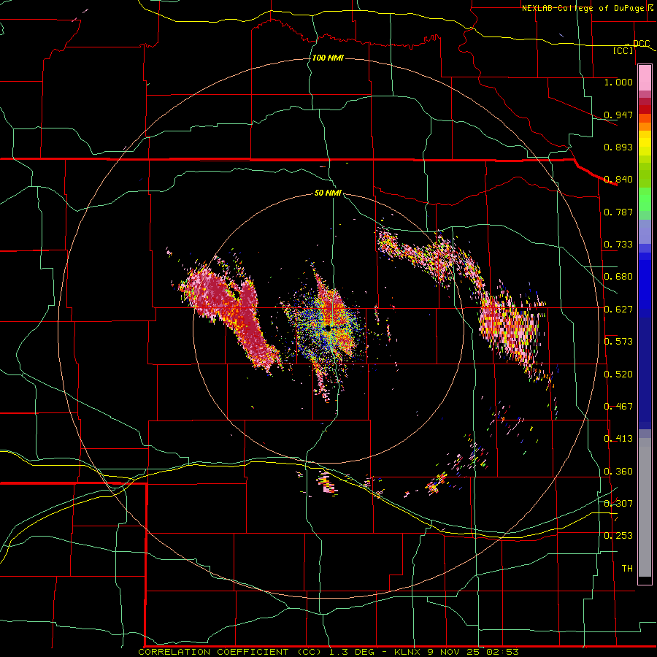The width and height of the screenshot is (657, 657).
Task: Click the 0.307 value on the color scale
Action: coord(618,504)
